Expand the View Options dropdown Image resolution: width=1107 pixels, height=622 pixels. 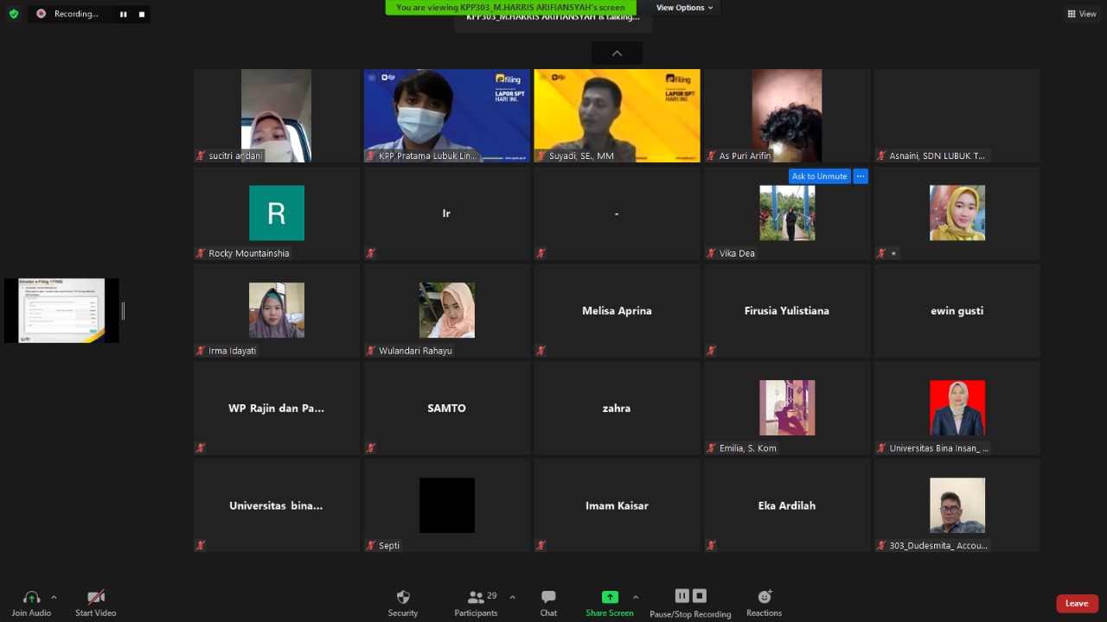click(x=684, y=8)
